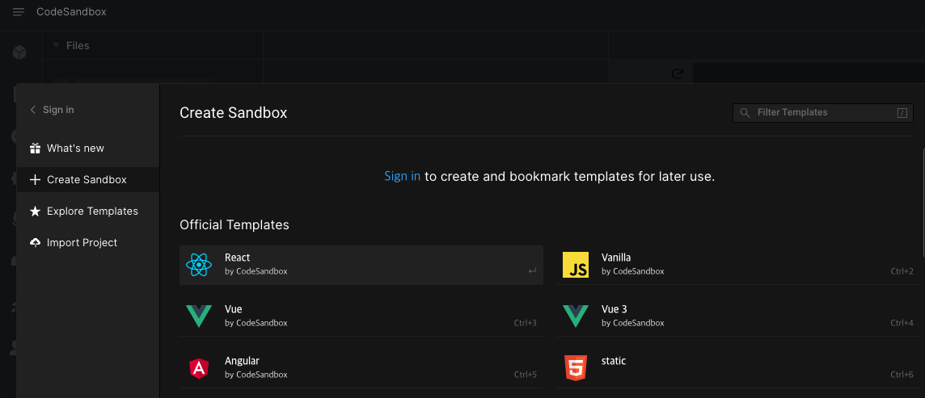Go back via the Sign in chevron
This screenshot has width=925, height=398.
33,110
